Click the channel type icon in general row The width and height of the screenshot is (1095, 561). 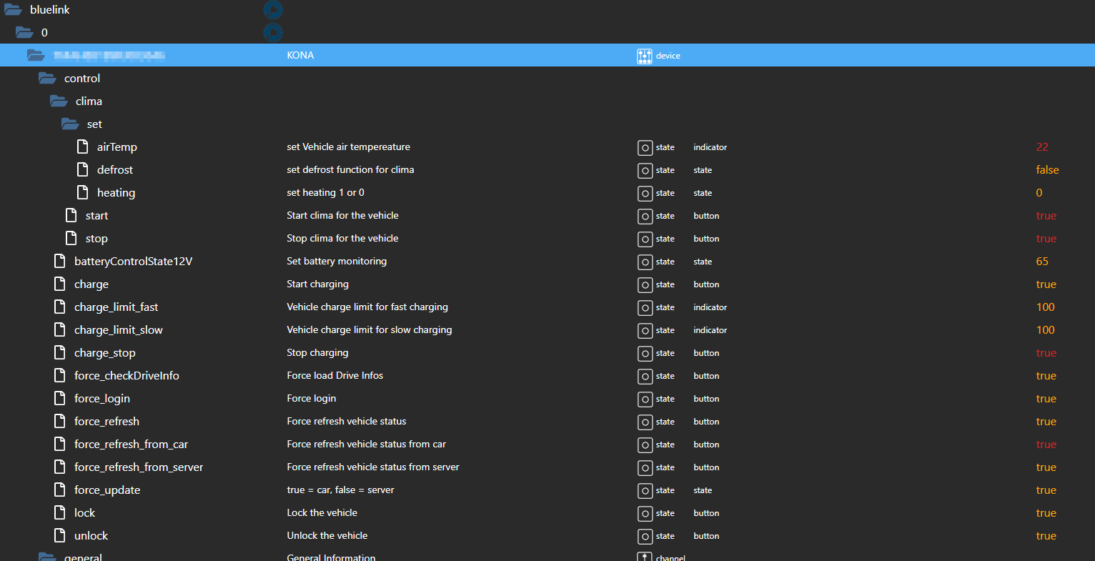(645, 557)
